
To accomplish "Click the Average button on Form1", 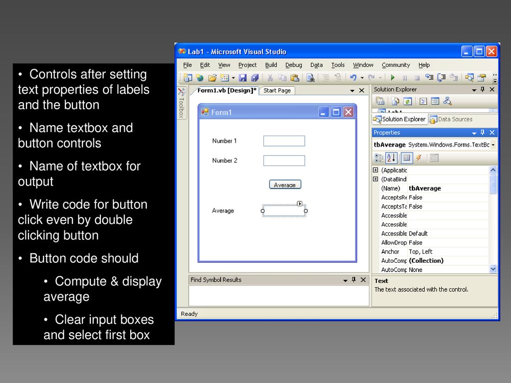I will [285, 185].
